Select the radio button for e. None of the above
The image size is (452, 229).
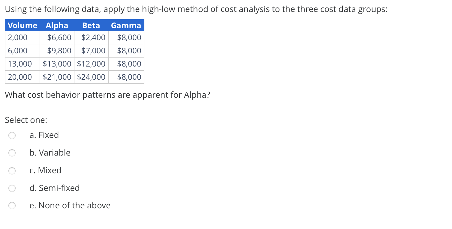tap(12, 206)
